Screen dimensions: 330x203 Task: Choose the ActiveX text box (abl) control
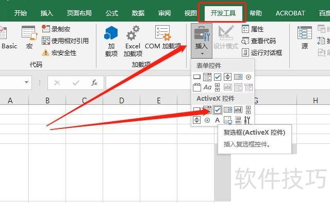(238, 109)
